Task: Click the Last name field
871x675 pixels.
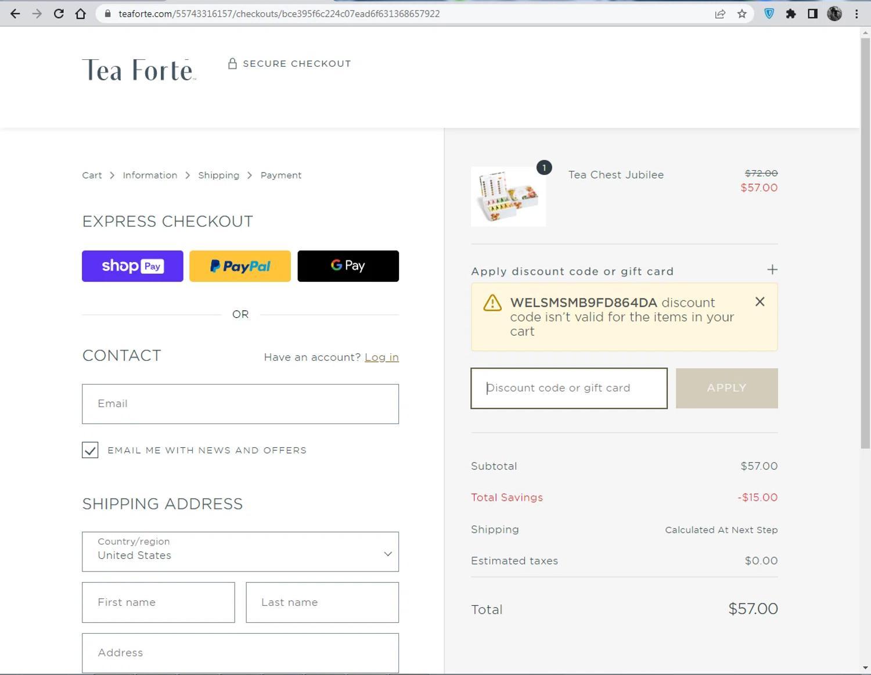Action: 322,602
